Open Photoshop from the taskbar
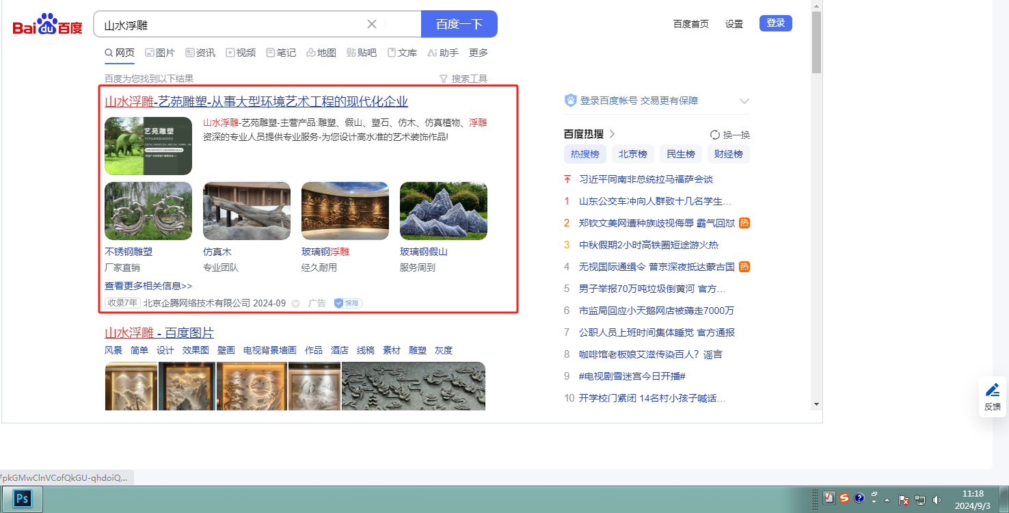 (22, 499)
